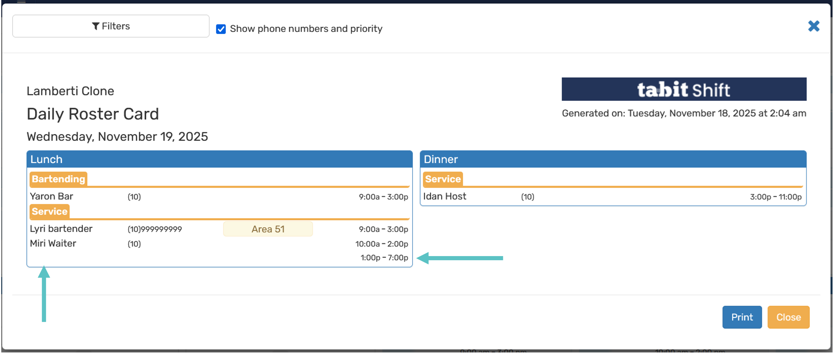This screenshot has height=353, width=833.
Task: Click the Print button
Action: (x=742, y=317)
